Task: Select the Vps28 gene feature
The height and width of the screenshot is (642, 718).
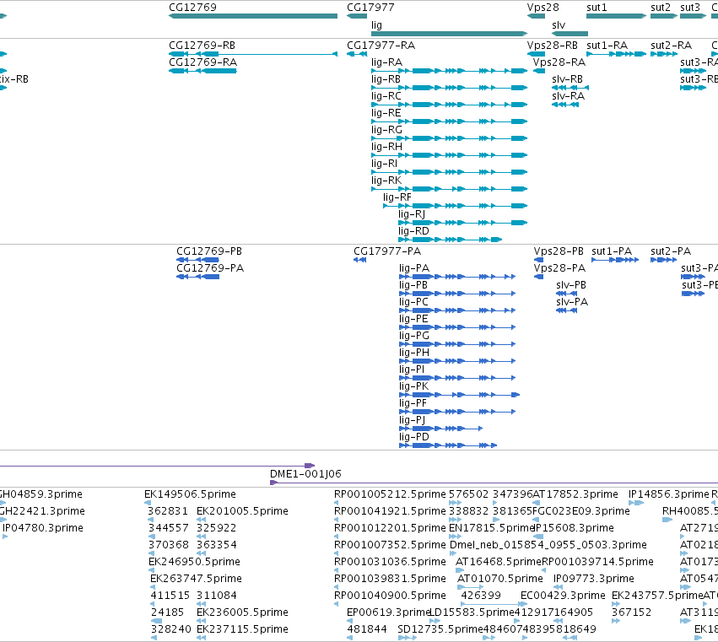Action: point(537,16)
